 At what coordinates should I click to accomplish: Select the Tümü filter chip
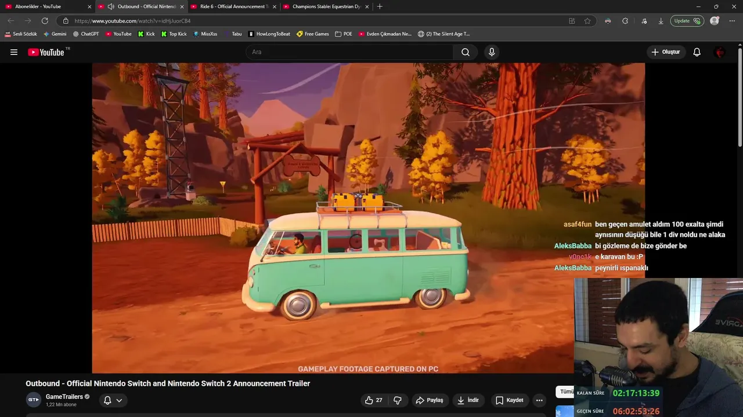[x=565, y=392]
